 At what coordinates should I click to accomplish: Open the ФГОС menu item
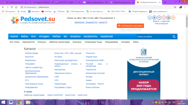34,37
